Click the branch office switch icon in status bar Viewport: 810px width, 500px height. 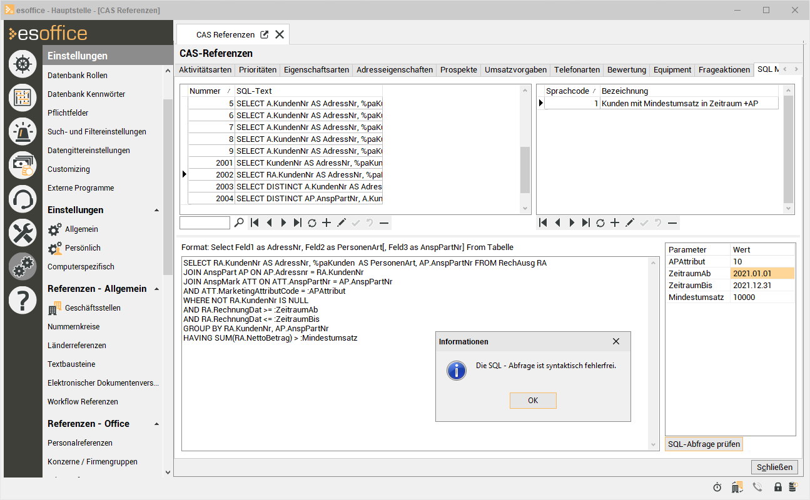[x=737, y=487]
